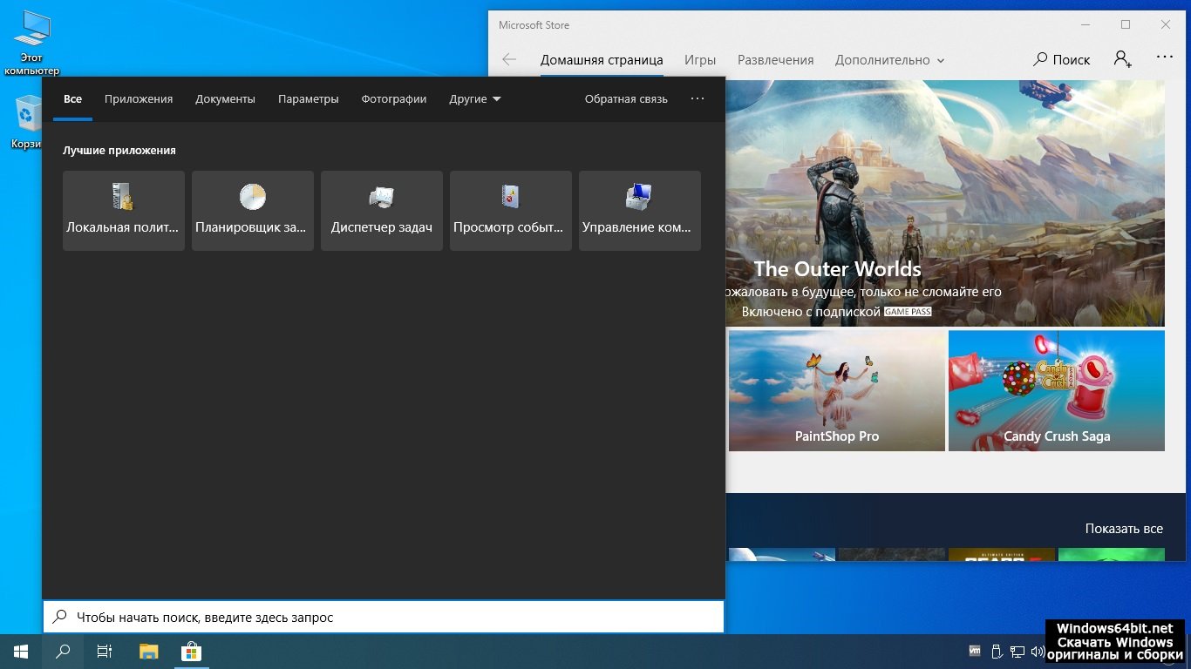Open the Store account sign-in icon
Screen dimensions: 1191x669
1122,59
